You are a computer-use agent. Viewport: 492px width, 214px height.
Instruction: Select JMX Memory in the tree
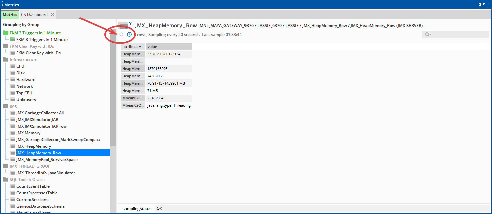[x=28, y=133]
